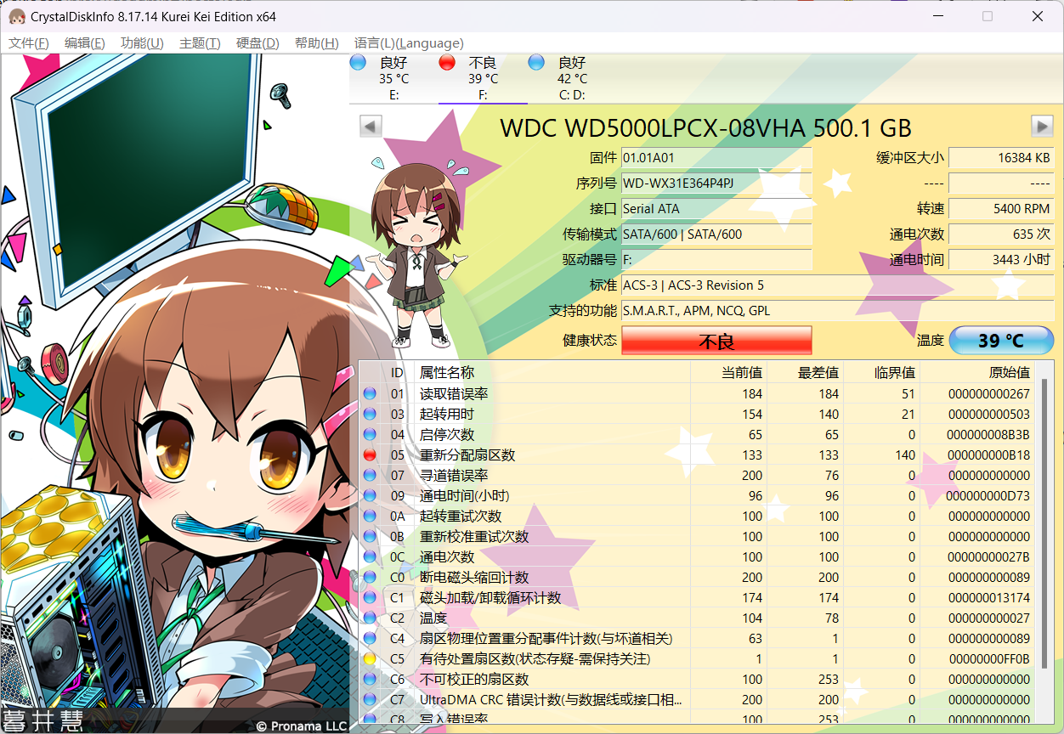Click the red status icon for attribute 05
The image size is (1064, 734).
pyautogui.click(x=370, y=455)
